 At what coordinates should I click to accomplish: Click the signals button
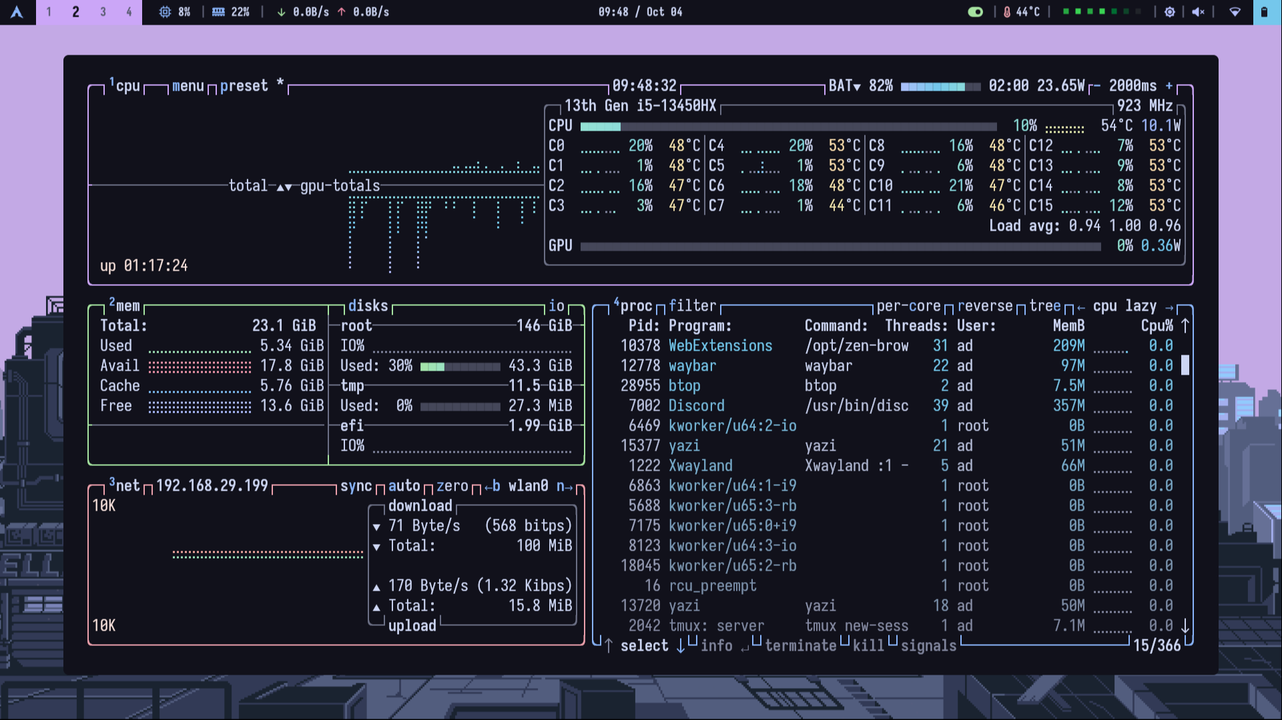pos(928,645)
